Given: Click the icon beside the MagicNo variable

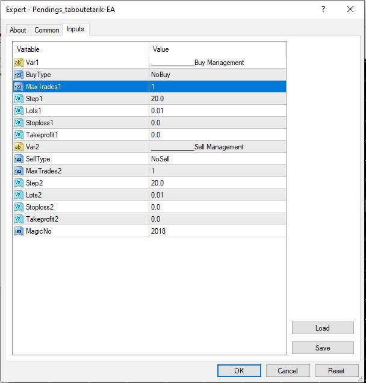Looking at the screenshot, I should tap(19, 231).
